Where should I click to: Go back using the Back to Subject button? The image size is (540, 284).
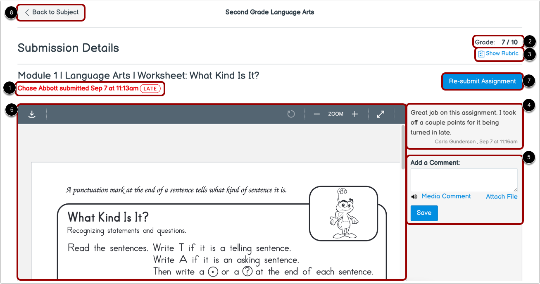pyautogui.click(x=51, y=12)
